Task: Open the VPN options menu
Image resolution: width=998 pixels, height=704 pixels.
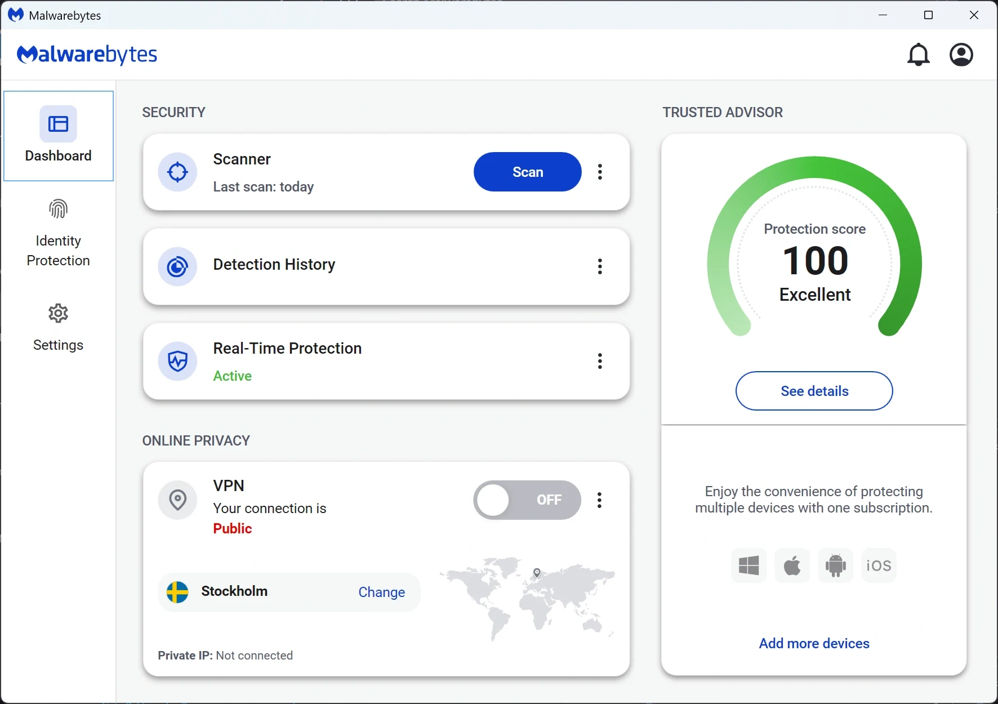Action: click(x=600, y=500)
